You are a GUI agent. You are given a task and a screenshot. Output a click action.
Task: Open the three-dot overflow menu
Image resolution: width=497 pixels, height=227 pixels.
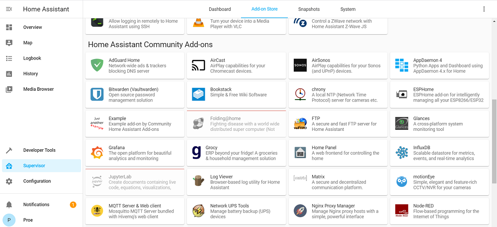(x=484, y=9)
